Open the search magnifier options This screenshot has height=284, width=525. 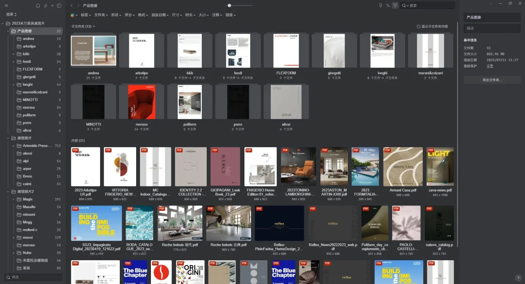[x=405, y=6]
